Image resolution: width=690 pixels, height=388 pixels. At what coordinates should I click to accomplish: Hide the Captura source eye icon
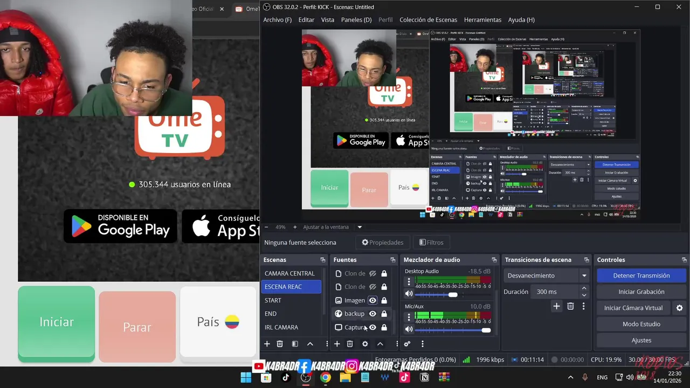[x=372, y=327]
